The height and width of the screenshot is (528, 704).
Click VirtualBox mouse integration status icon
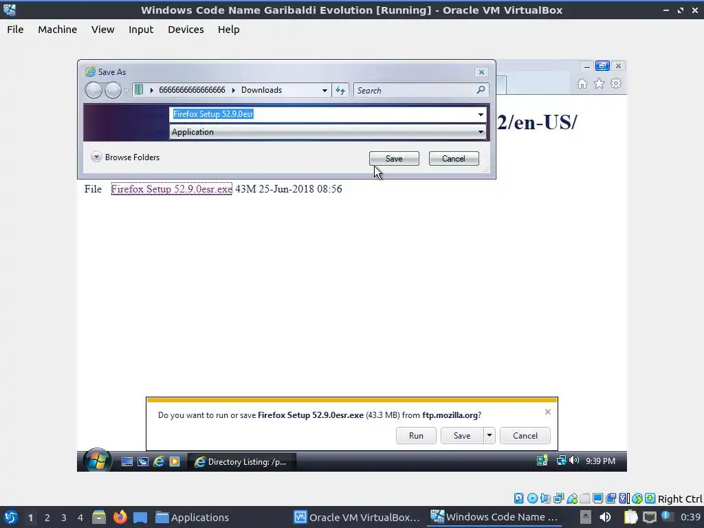pyautogui.click(x=637, y=498)
